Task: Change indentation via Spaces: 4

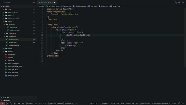Action: coord(105,104)
